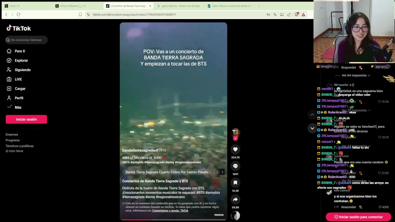Open Perfil person icon in sidebar

coord(9,98)
